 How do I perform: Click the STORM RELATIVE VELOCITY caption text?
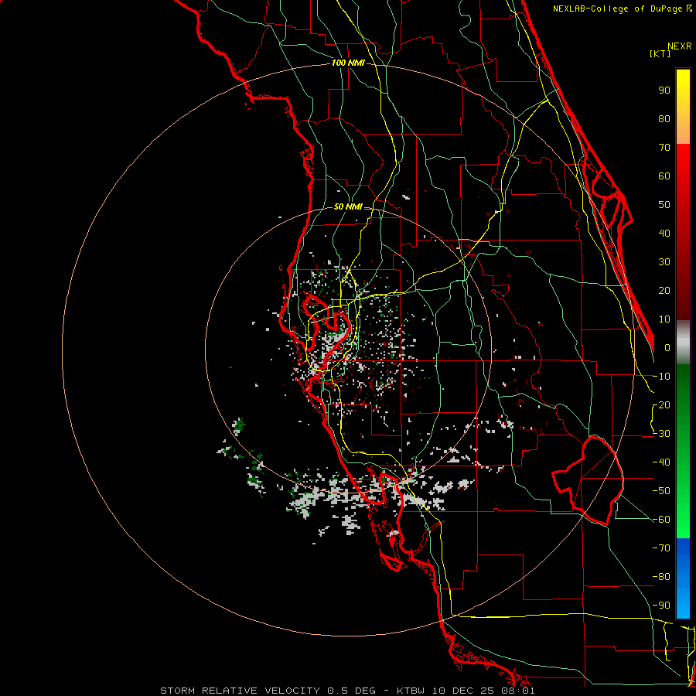coord(240,691)
